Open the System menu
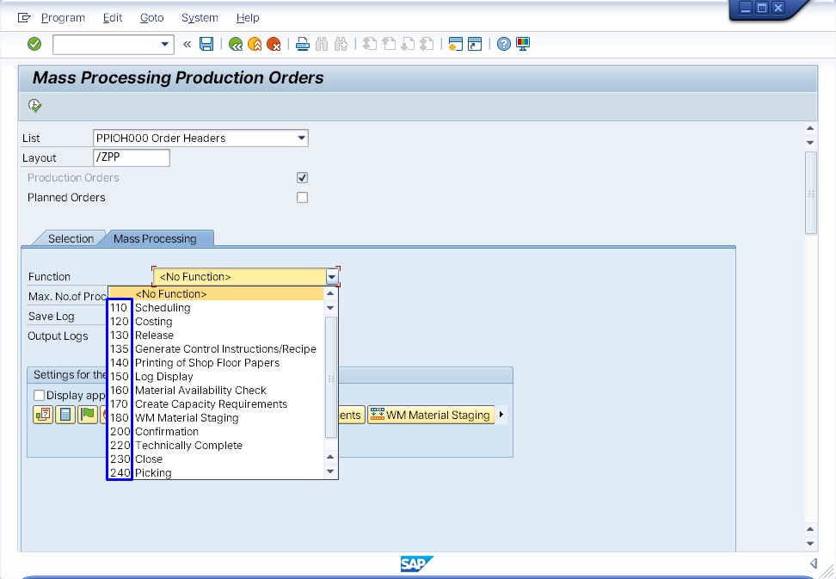Screen dimensions: 836x579 point(200,17)
